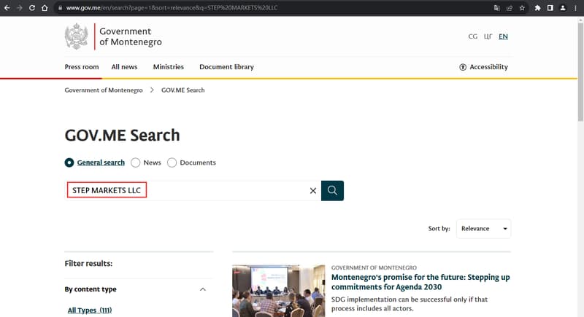Click the share page icon
The image size is (584, 317).
(509, 8)
